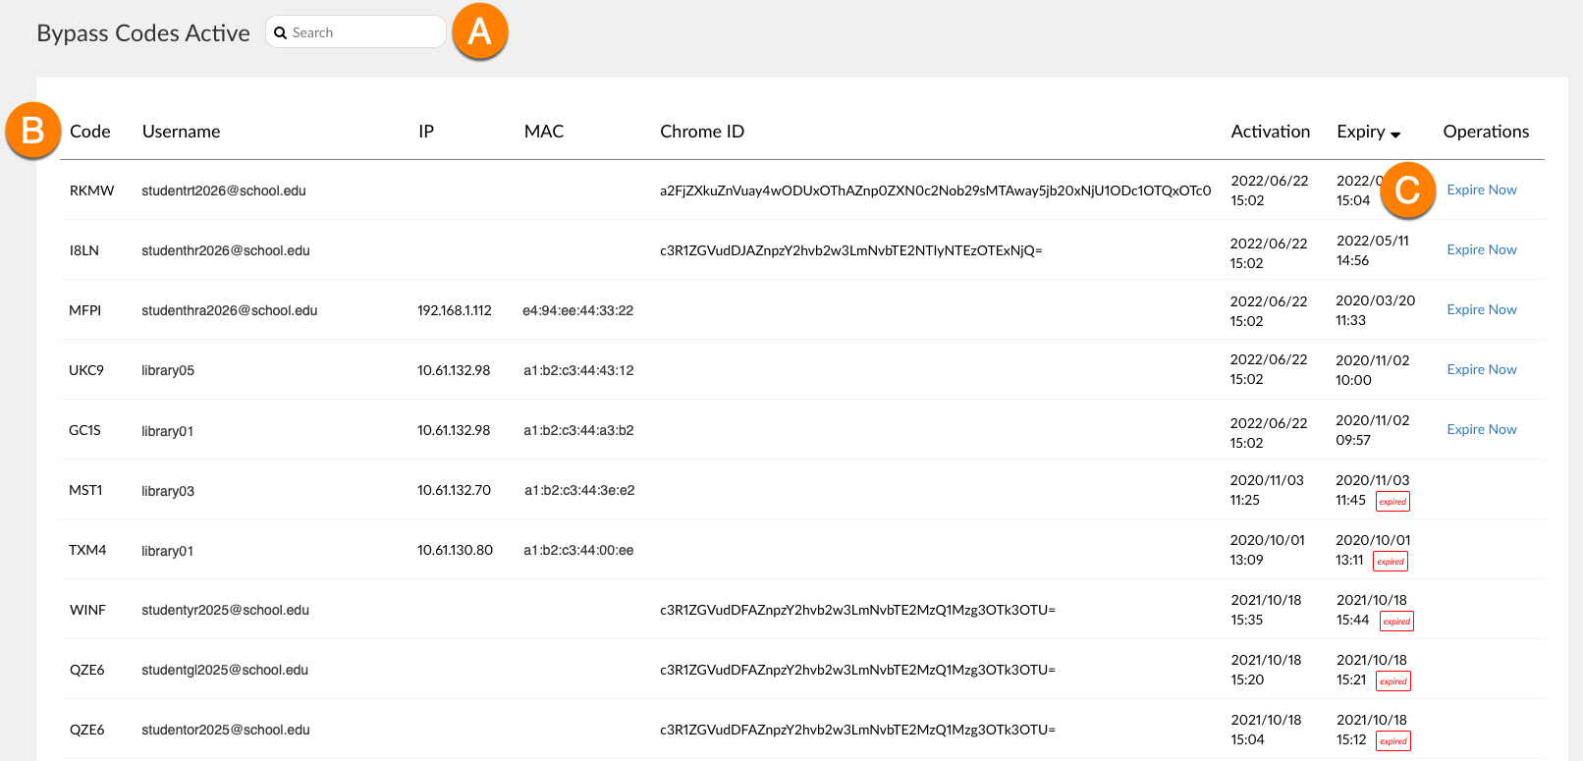Image resolution: width=1583 pixels, height=761 pixels.
Task: Click orange callout marker B
Action: [x=32, y=130]
